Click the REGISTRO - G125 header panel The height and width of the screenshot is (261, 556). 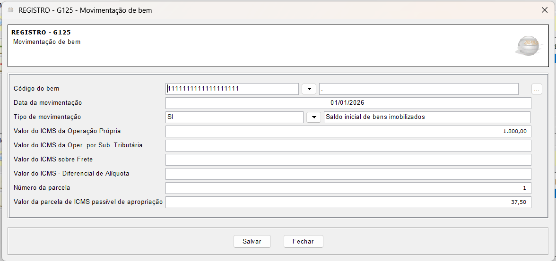pyautogui.click(x=278, y=46)
